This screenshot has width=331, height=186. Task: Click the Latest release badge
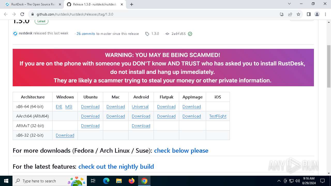(x=41, y=21)
